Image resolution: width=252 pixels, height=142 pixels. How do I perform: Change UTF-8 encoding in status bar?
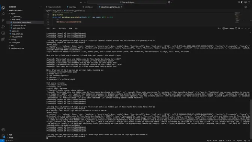[x=228, y=140]
